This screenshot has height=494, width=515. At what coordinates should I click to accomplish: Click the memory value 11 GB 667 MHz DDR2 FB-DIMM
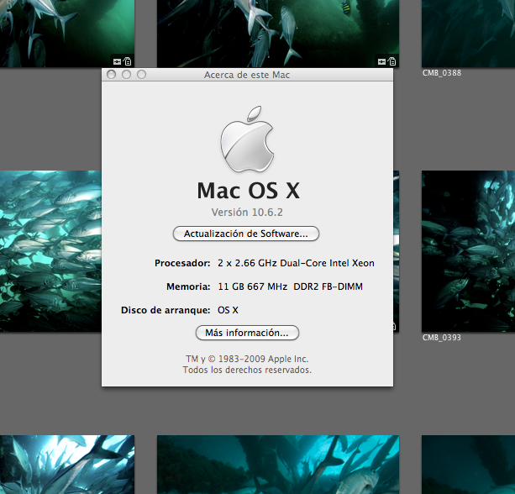click(291, 286)
